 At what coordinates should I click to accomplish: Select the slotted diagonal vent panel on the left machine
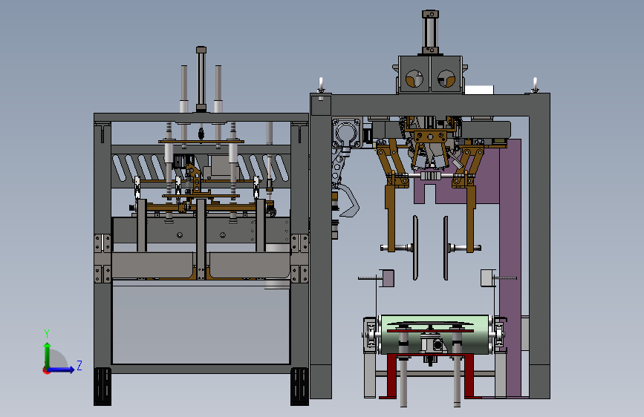(201, 168)
